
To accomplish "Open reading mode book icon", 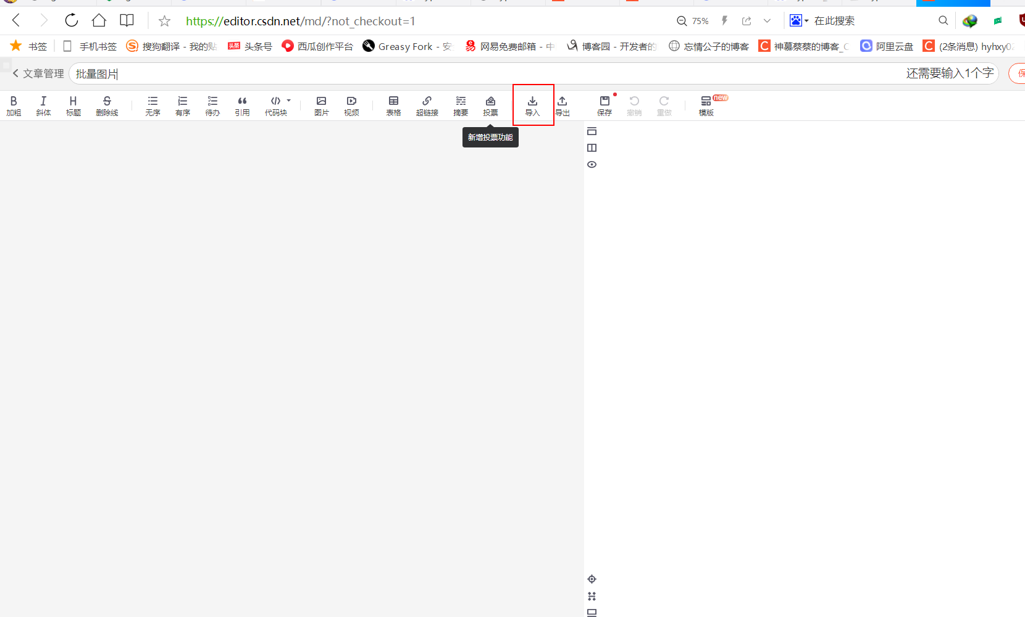I will (127, 20).
